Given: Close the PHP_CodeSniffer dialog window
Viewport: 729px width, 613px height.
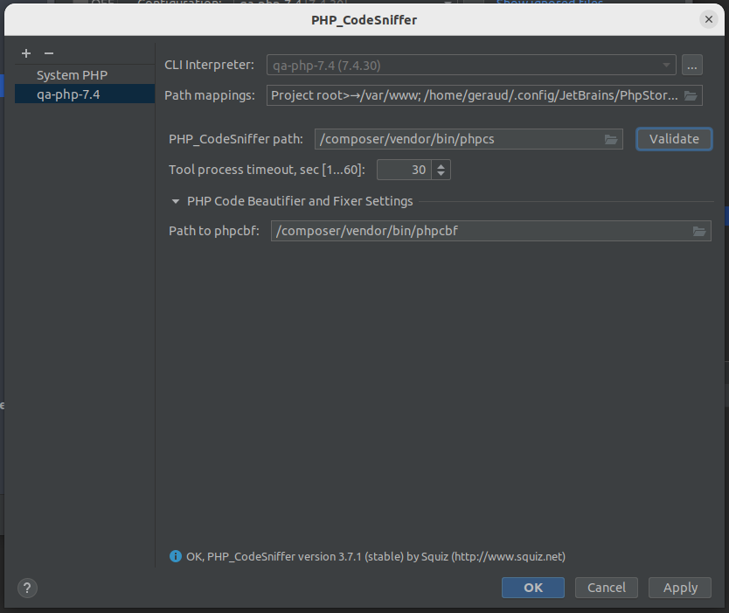Looking at the screenshot, I should (709, 19).
